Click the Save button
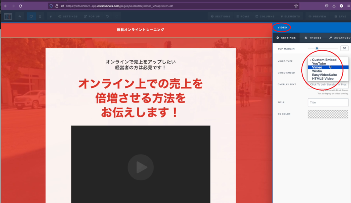Screen dimensions: 351x203 pos(340,16)
